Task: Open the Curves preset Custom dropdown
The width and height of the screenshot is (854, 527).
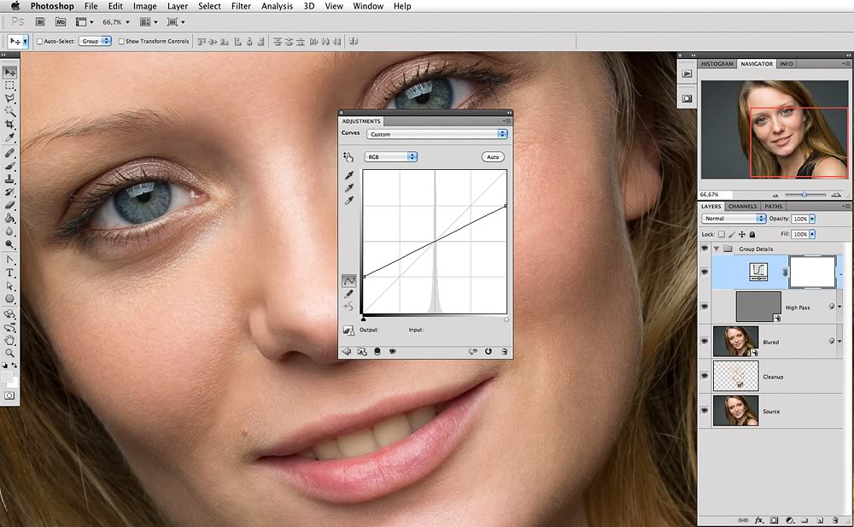Action: [436, 134]
